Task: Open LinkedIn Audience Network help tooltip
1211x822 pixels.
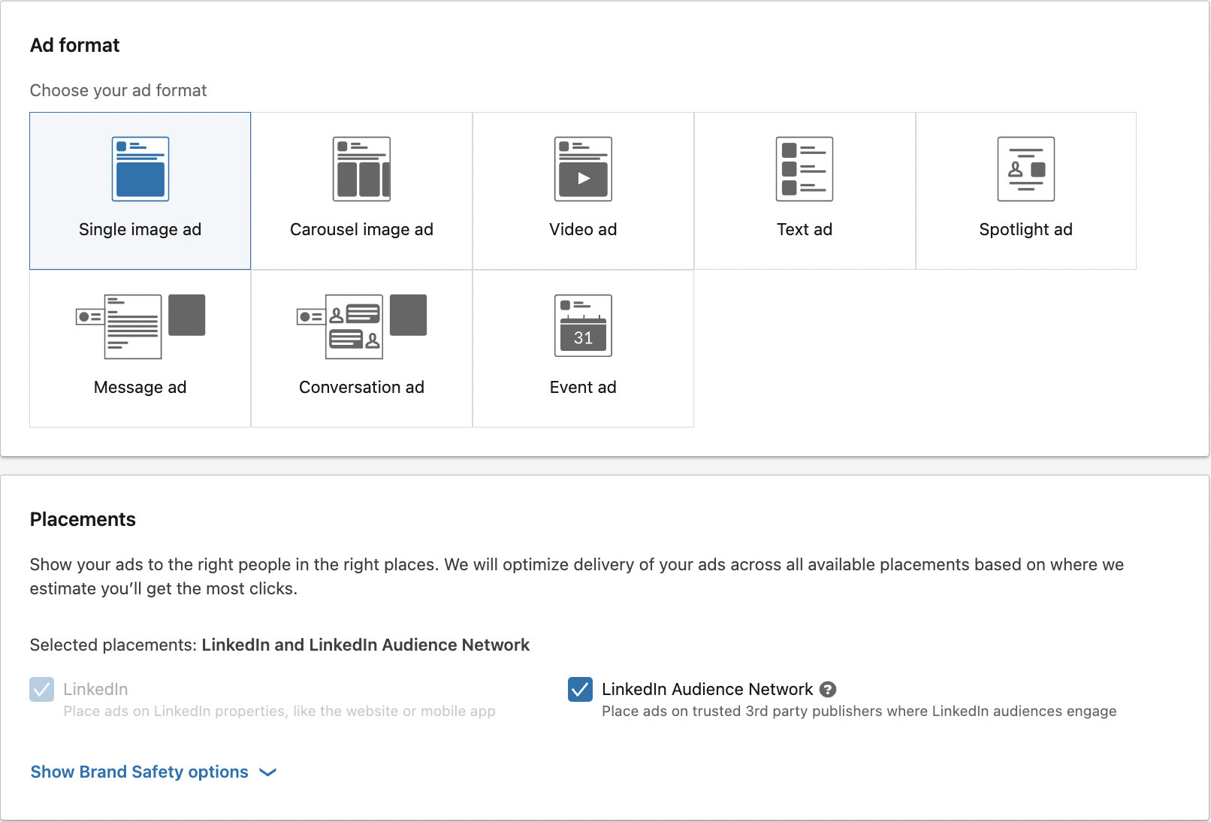Action: [828, 689]
